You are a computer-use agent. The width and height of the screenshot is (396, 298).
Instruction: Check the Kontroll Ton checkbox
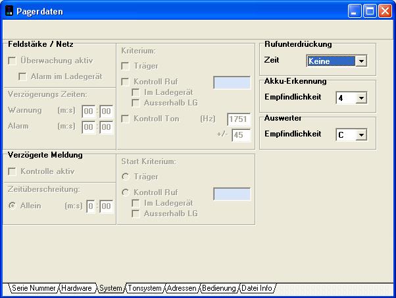[x=125, y=119]
